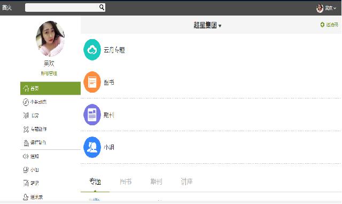Open 通讯录 with the person icon

(26, 197)
